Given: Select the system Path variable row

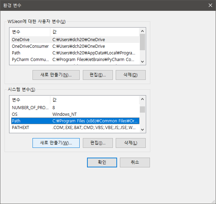Looking at the screenshot, I should [75, 121].
